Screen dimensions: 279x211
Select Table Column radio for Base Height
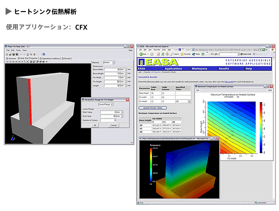(163, 93)
